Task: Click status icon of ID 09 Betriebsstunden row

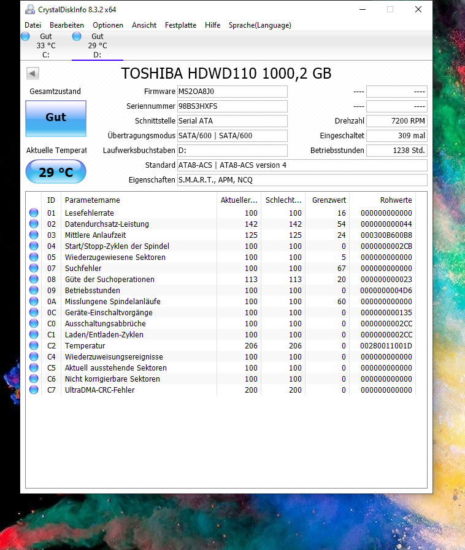Action: [34, 290]
